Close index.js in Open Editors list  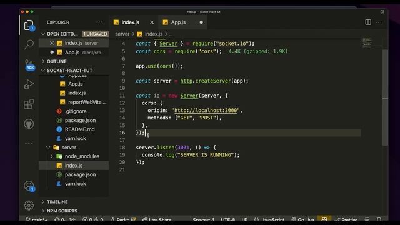point(52,43)
